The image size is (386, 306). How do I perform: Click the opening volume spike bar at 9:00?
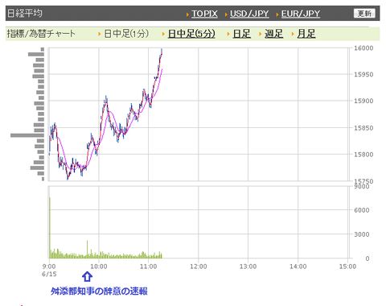50,228
